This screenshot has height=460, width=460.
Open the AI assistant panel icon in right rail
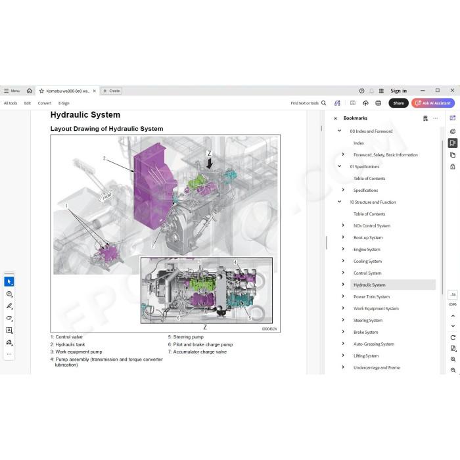tap(453, 118)
